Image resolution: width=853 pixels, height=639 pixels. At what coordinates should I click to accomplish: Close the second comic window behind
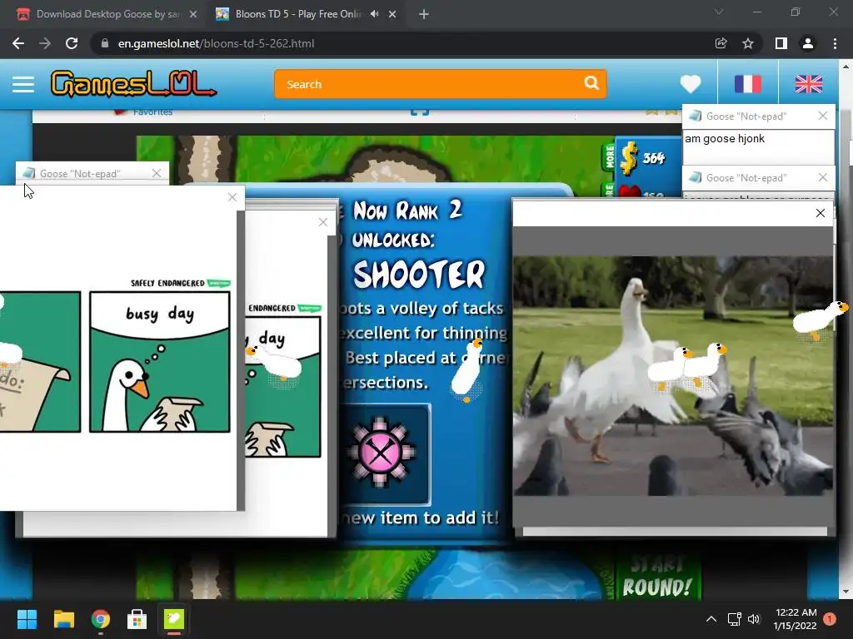323,222
